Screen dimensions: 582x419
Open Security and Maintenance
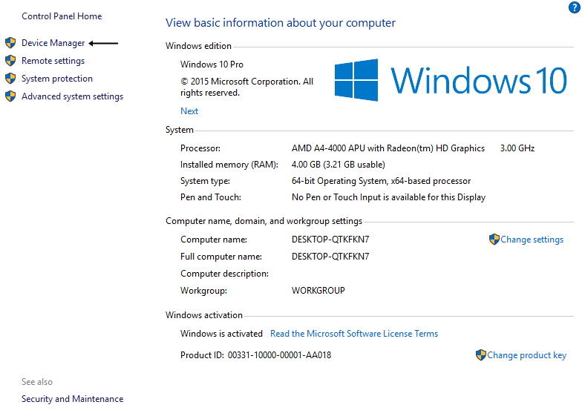[73, 399]
